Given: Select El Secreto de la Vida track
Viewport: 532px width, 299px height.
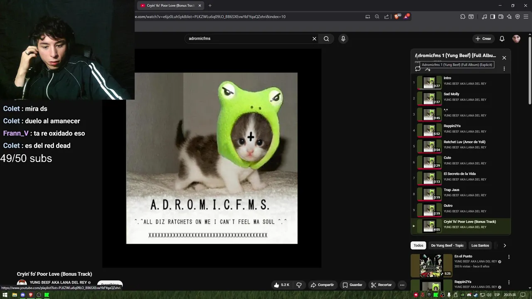Looking at the screenshot, I should coord(461,178).
